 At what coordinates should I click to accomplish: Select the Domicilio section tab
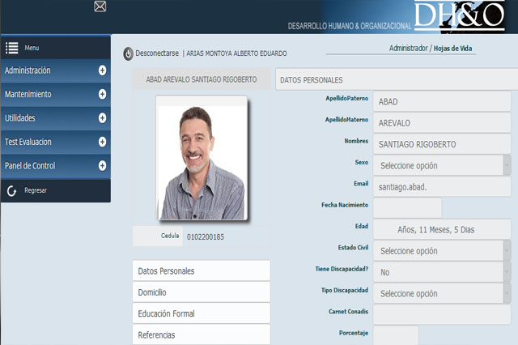(x=201, y=292)
